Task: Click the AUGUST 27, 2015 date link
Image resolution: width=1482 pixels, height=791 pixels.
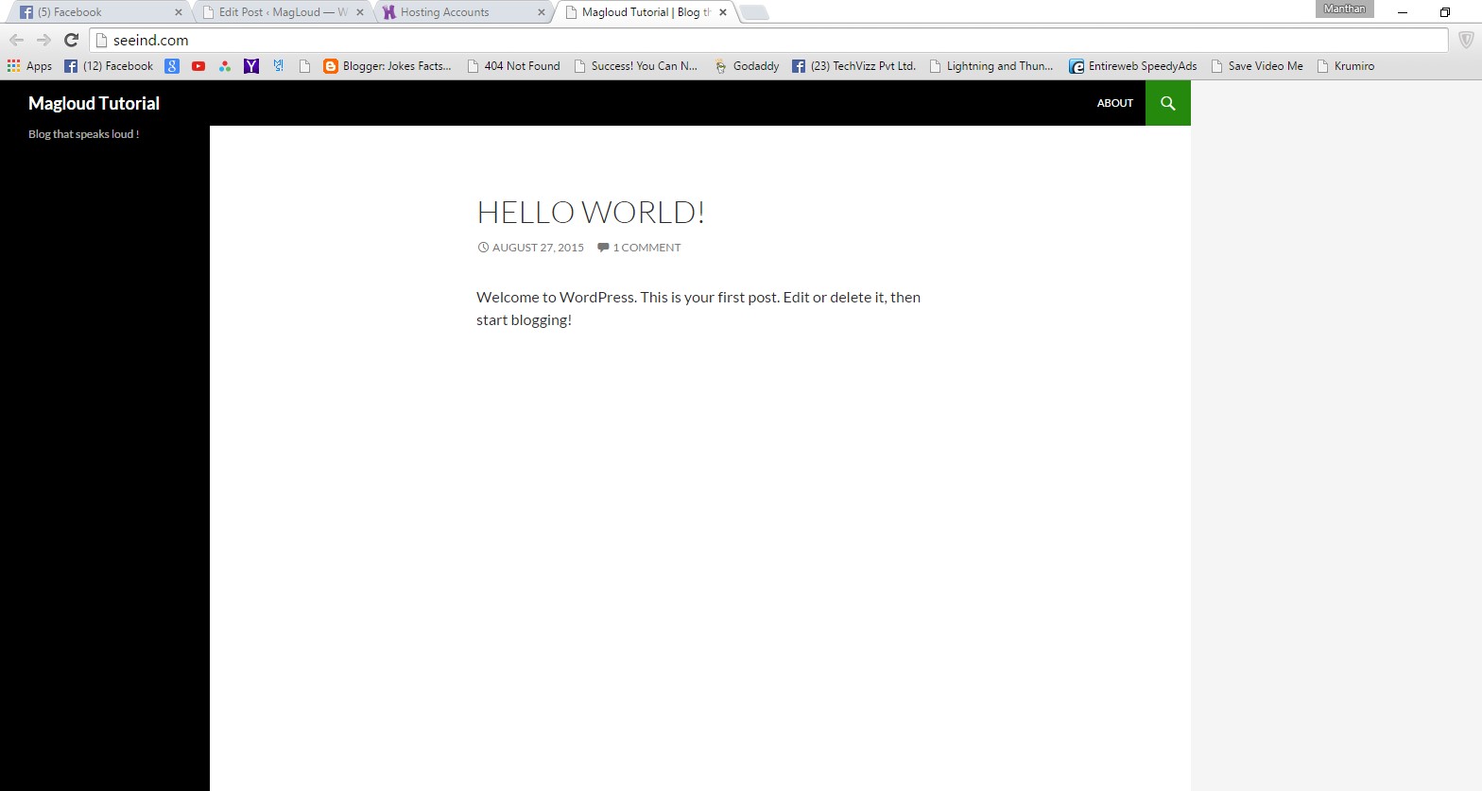Action: [x=537, y=248]
